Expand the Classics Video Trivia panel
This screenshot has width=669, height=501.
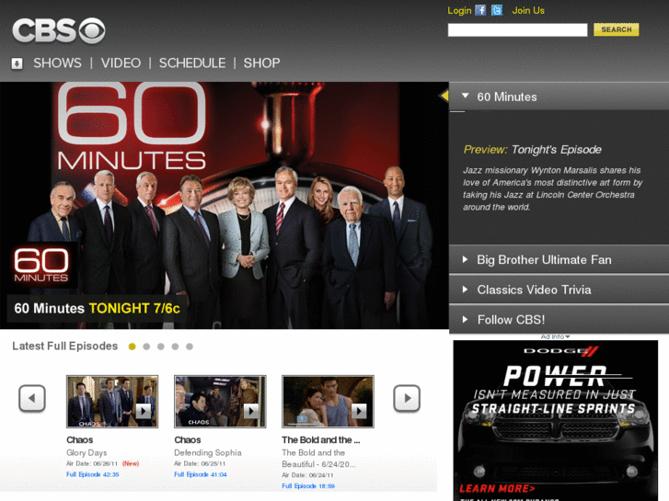pyautogui.click(x=559, y=290)
